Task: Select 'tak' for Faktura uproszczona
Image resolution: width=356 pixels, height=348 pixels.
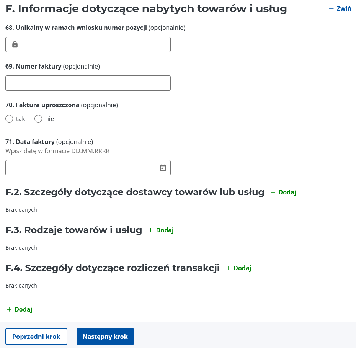Action: [9, 119]
